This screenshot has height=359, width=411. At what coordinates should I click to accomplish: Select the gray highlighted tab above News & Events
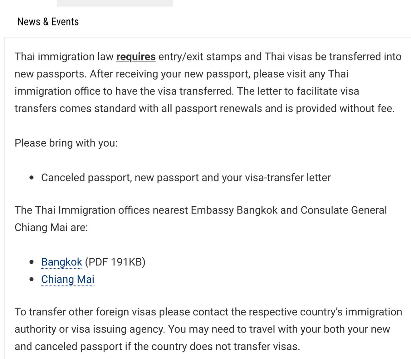(115, 3)
